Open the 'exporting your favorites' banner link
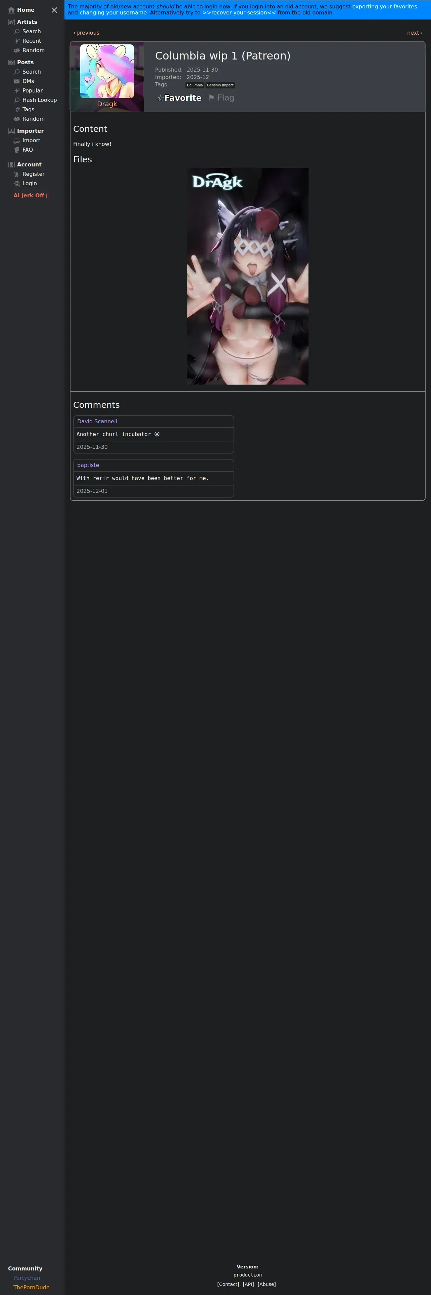The width and height of the screenshot is (431, 1295). tap(384, 6)
